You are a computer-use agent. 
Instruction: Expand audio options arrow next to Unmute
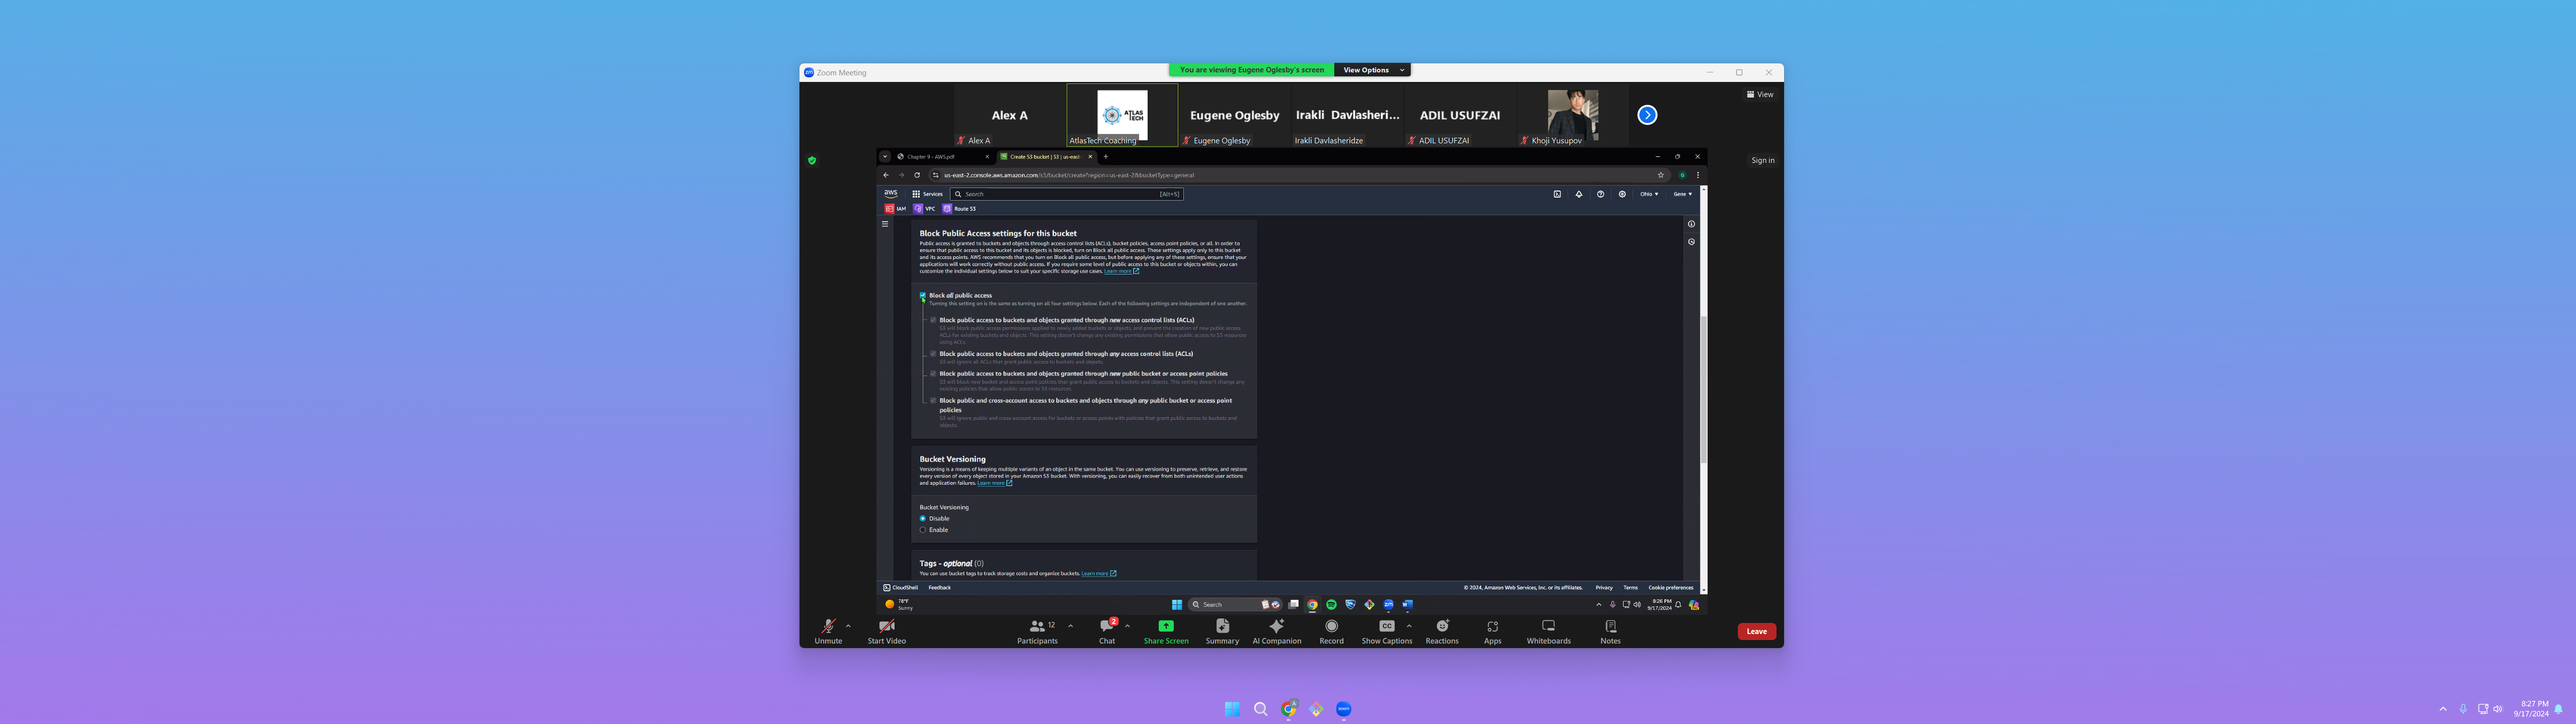tap(848, 626)
